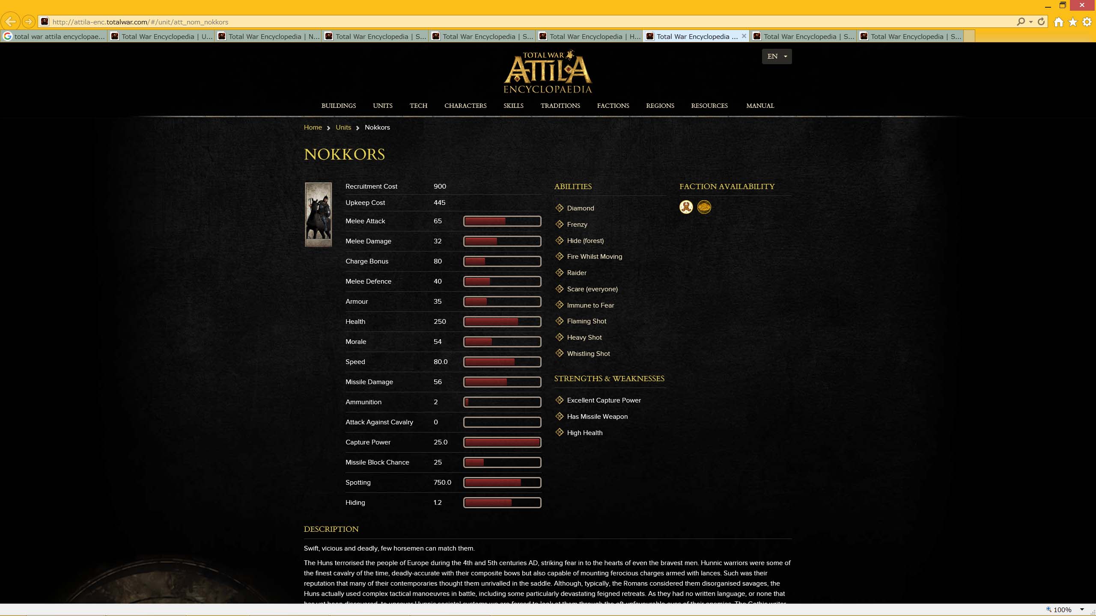This screenshot has height=616, width=1096.
Task: Click the Units breadcrumb link
Action: point(343,127)
